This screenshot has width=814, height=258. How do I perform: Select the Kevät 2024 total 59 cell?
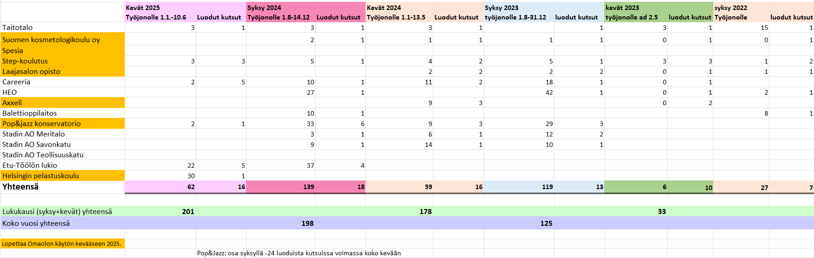point(400,187)
